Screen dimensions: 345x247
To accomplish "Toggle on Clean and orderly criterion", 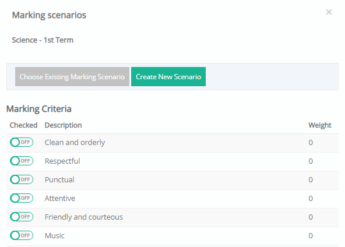I will [22, 142].
